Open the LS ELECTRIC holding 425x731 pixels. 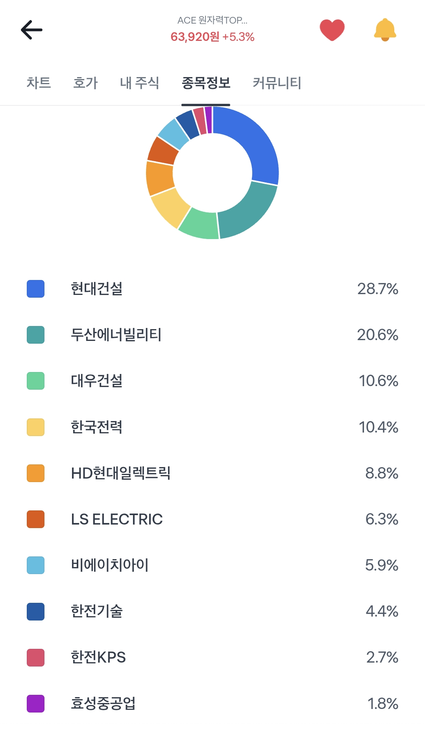(x=117, y=519)
